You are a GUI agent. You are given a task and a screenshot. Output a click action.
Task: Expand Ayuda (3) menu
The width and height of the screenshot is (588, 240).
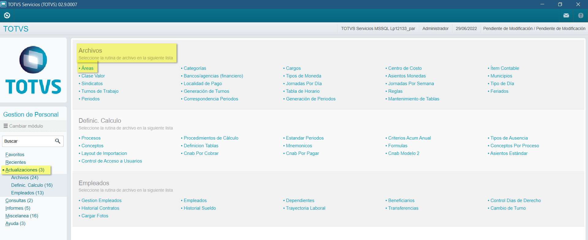point(15,223)
